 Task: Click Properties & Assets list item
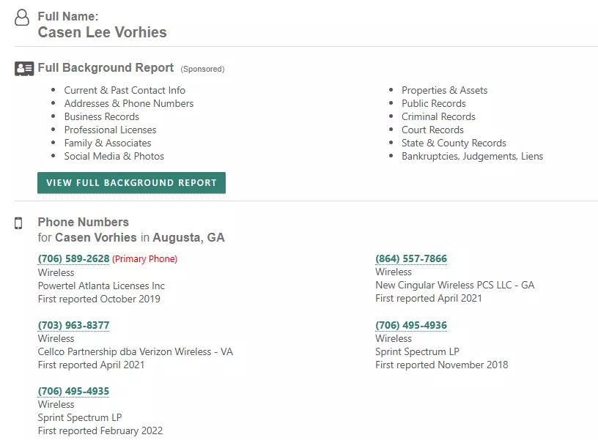point(444,90)
